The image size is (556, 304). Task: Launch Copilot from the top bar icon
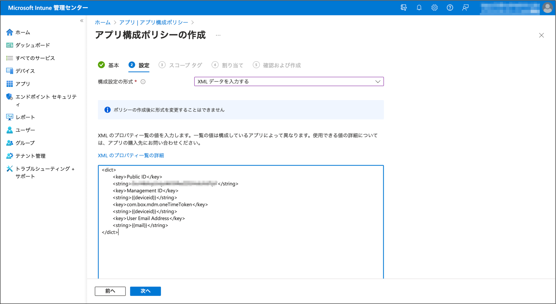[403, 8]
